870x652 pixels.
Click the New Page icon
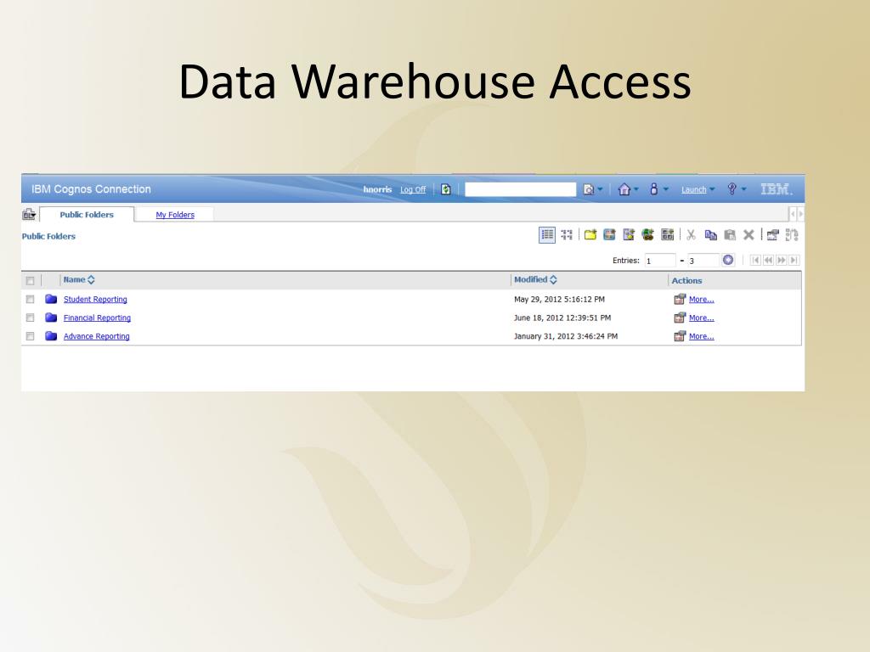(668, 235)
